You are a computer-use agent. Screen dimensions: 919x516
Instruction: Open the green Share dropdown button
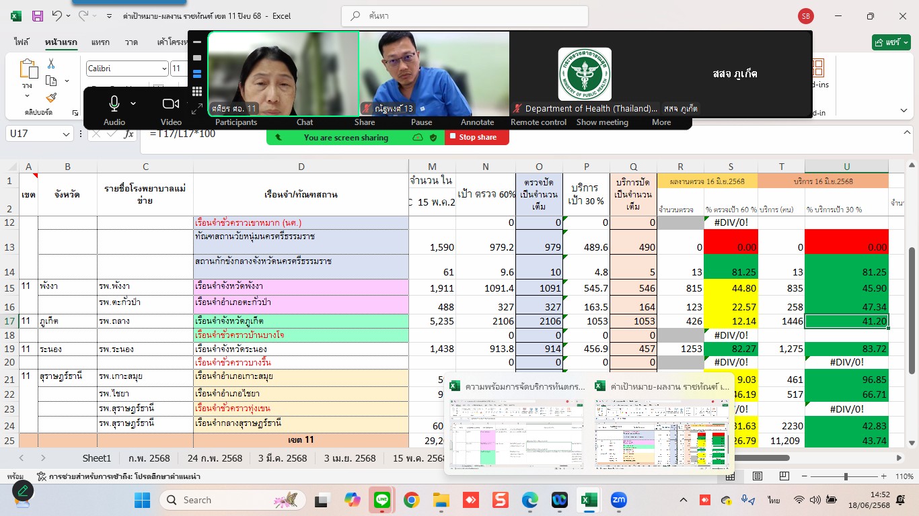pos(891,42)
